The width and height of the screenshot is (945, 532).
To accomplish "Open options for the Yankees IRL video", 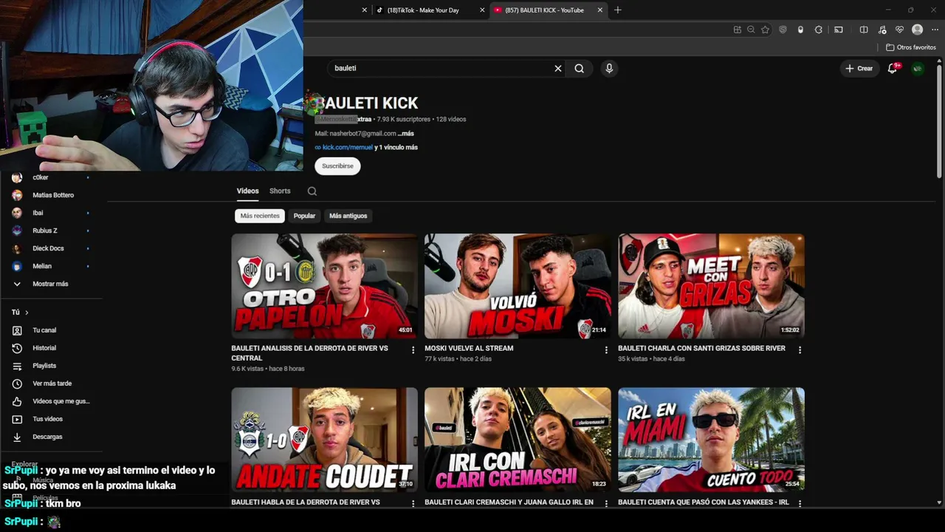I will click(x=800, y=503).
